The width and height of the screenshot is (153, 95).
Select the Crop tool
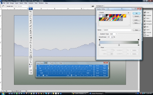31,21
